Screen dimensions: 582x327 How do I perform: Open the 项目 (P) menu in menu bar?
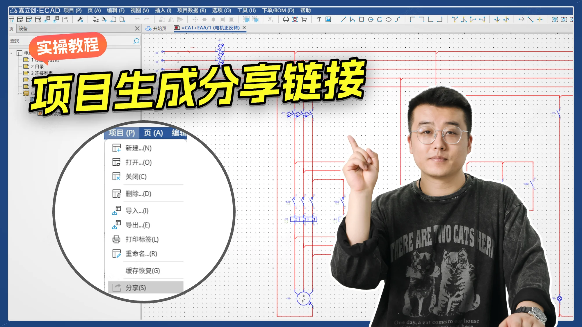[x=72, y=10]
